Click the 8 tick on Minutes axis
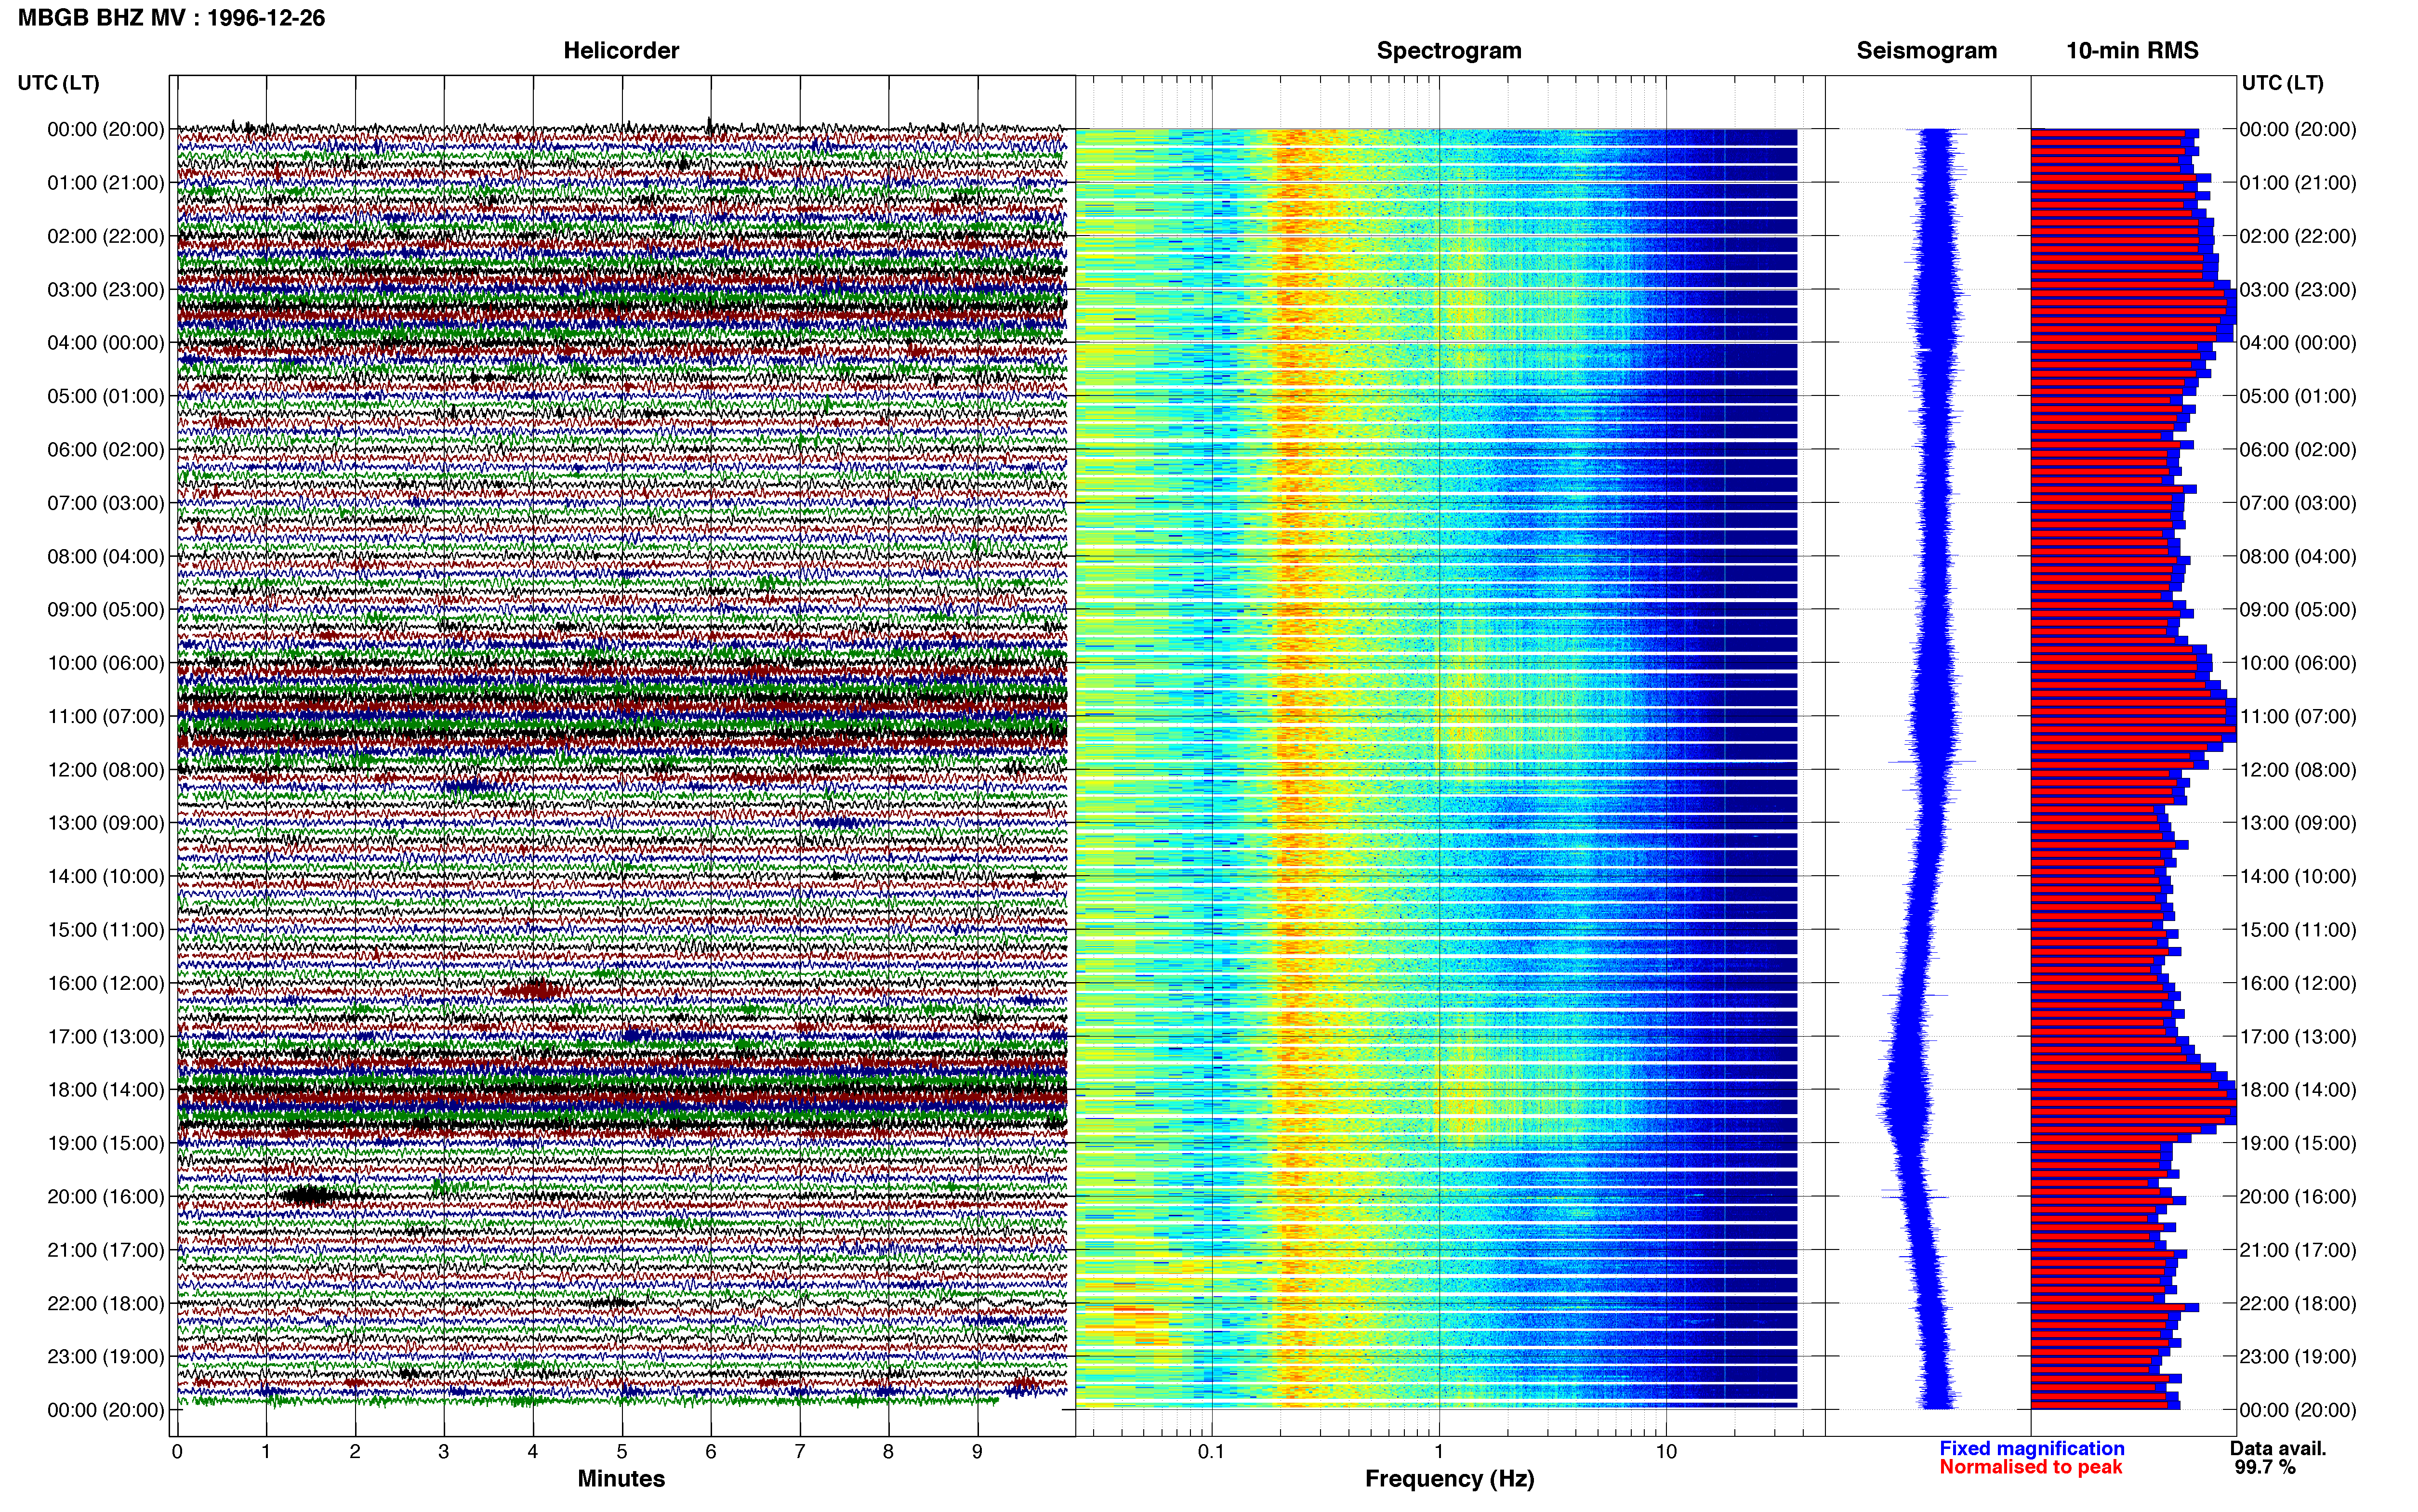This screenshot has height=1512, width=2418. 888,1451
